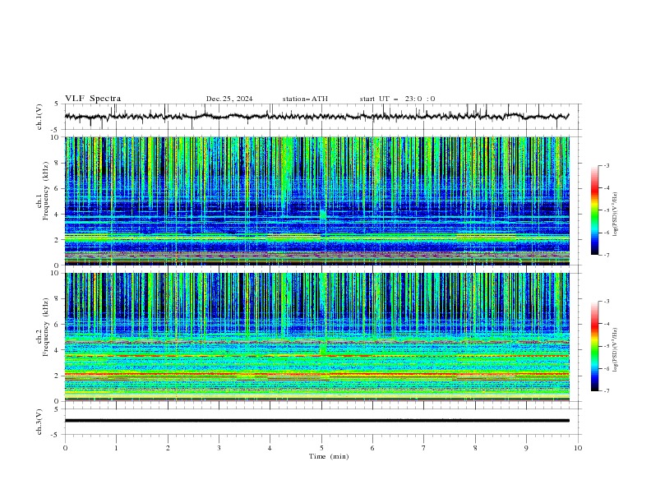
Task: Click the "ch.3(V)" axis label
Action: pyautogui.click(x=39, y=422)
